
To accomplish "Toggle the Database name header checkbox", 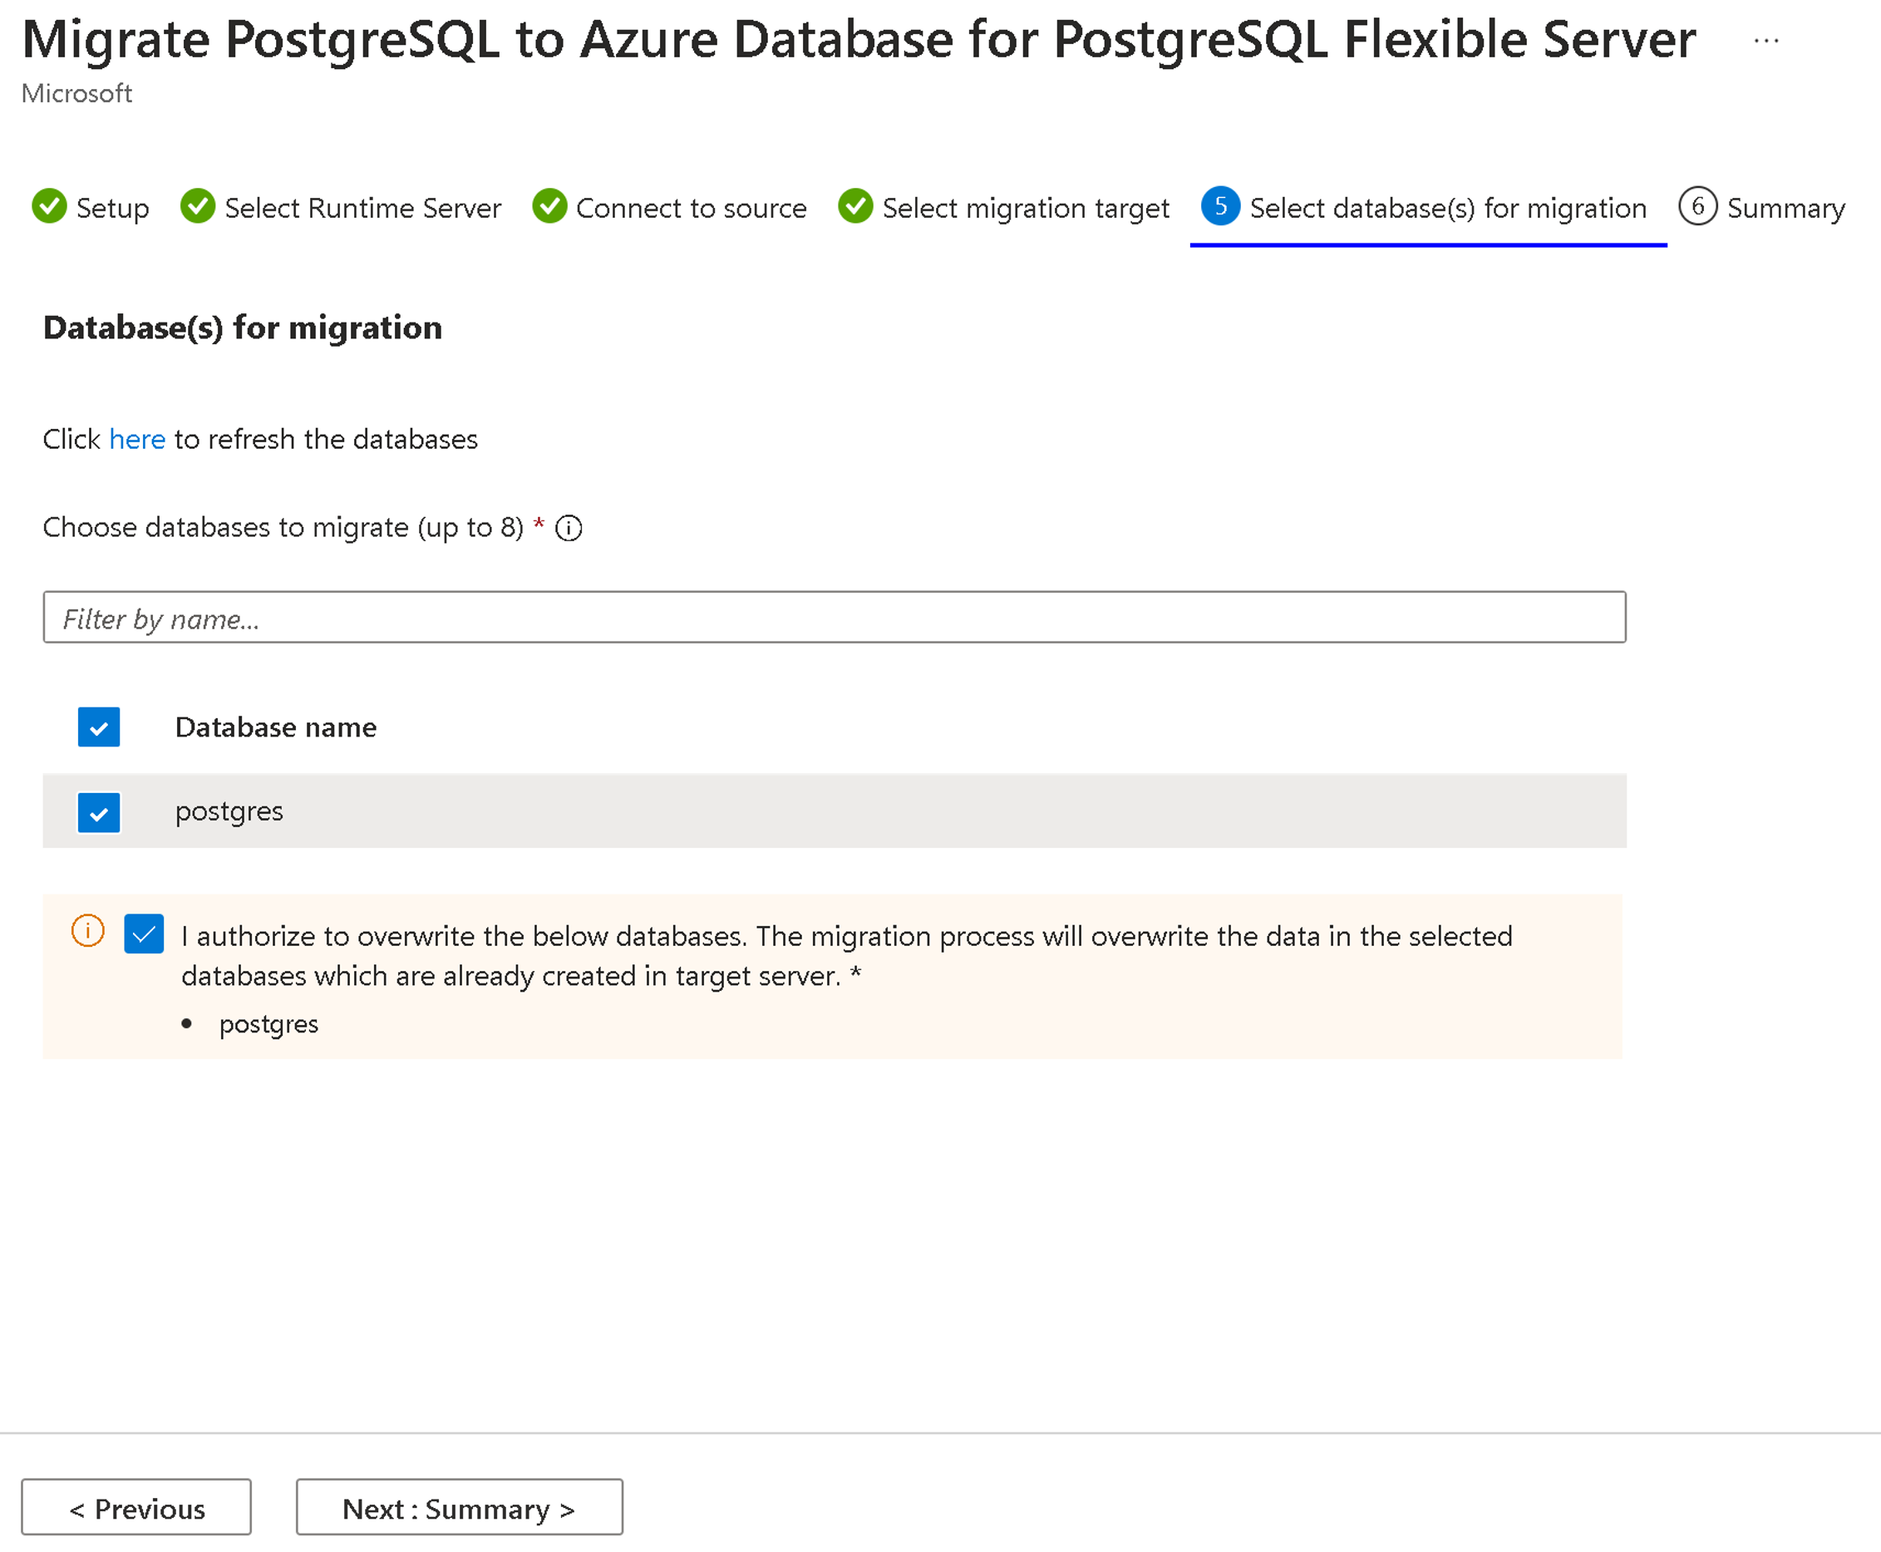I will click(x=100, y=725).
